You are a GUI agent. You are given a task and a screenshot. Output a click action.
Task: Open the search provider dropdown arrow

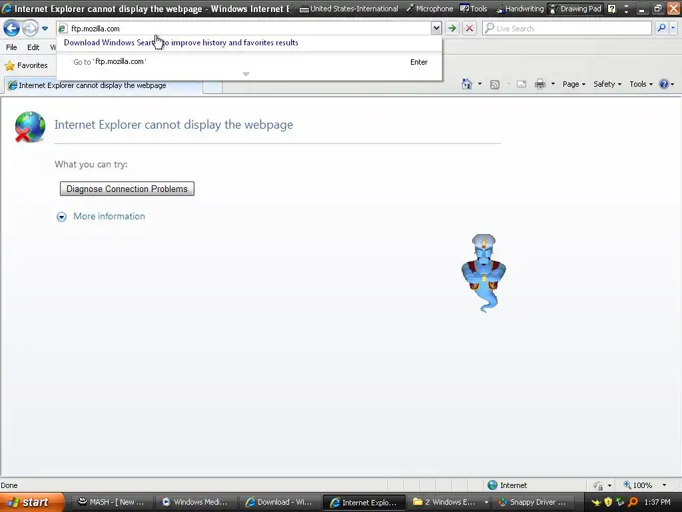point(673,28)
